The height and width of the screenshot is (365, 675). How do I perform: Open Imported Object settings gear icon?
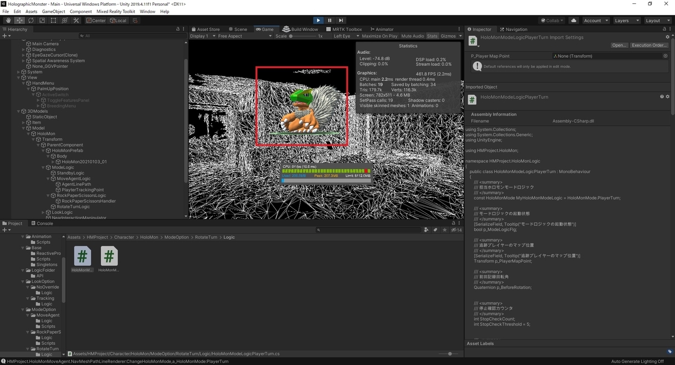(668, 97)
